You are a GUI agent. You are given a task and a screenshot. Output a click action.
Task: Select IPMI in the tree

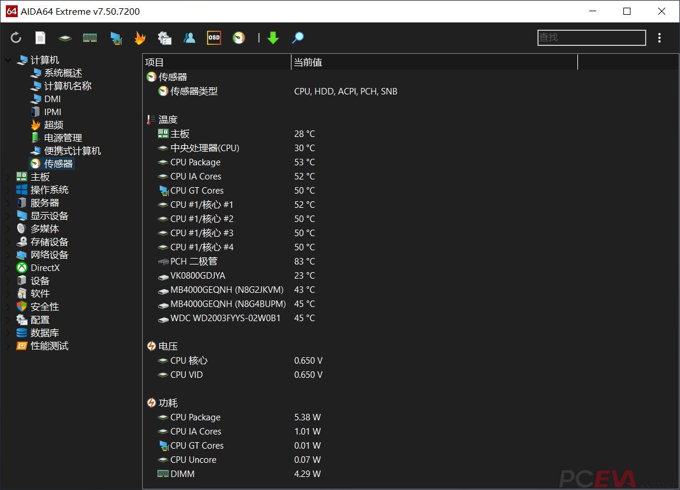click(52, 112)
